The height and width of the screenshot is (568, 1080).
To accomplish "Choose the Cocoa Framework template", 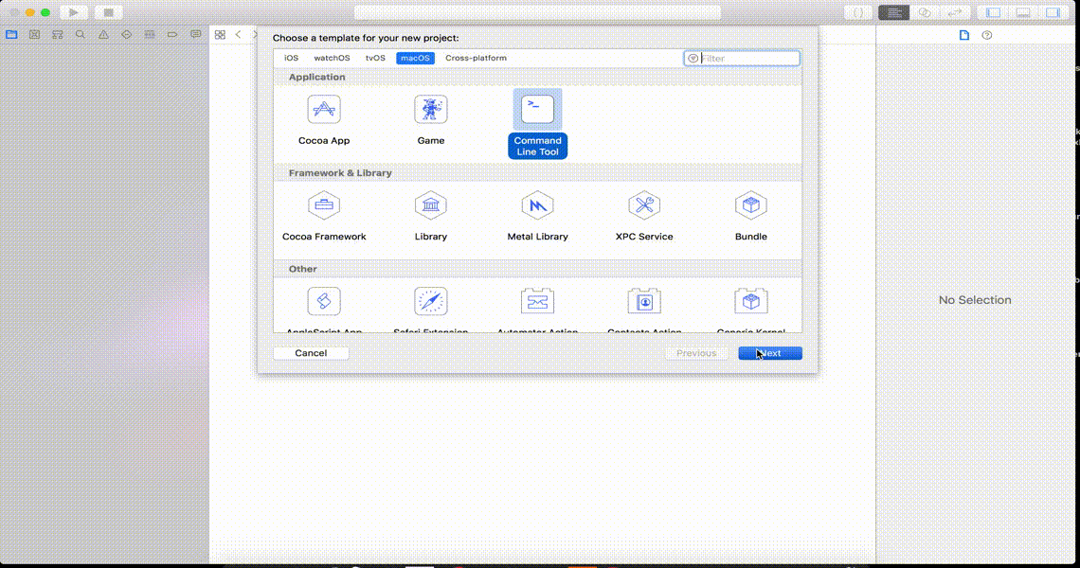I will (324, 216).
